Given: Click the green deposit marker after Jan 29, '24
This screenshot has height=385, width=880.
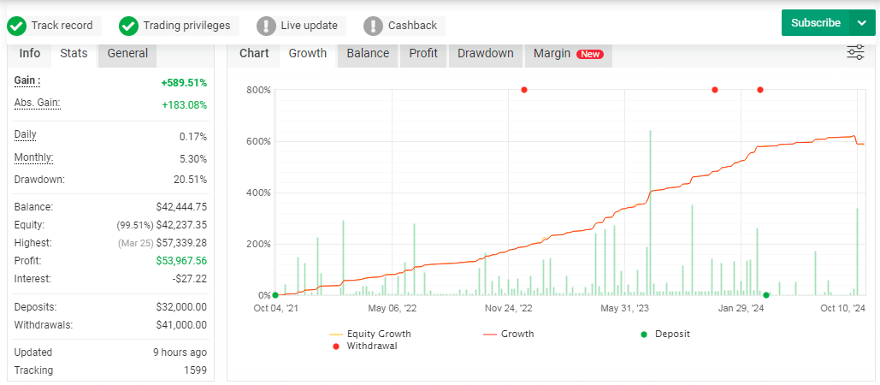Looking at the screenshot, I should (766, 295).
